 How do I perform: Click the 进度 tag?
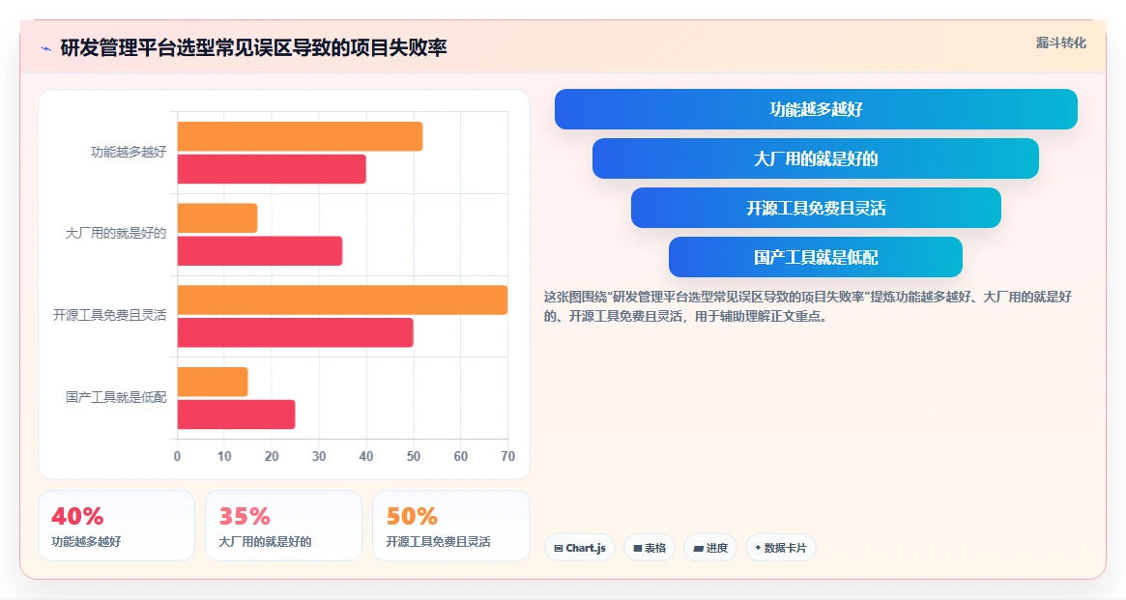pyautogui.click(x=710, y=548)
